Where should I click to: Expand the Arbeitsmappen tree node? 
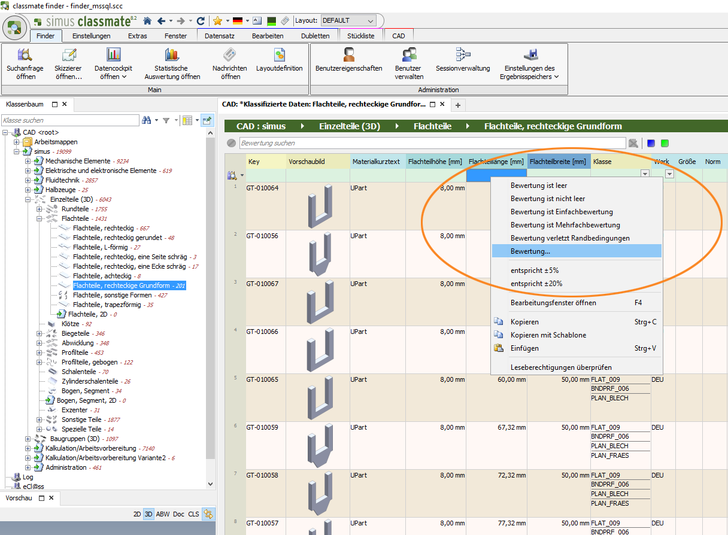[x=17, y=142]
